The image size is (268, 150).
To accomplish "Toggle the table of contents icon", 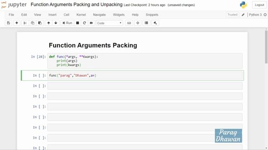I will 146,23.
